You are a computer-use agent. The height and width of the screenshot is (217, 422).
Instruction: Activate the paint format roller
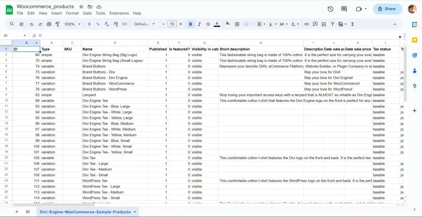point(57,24)
